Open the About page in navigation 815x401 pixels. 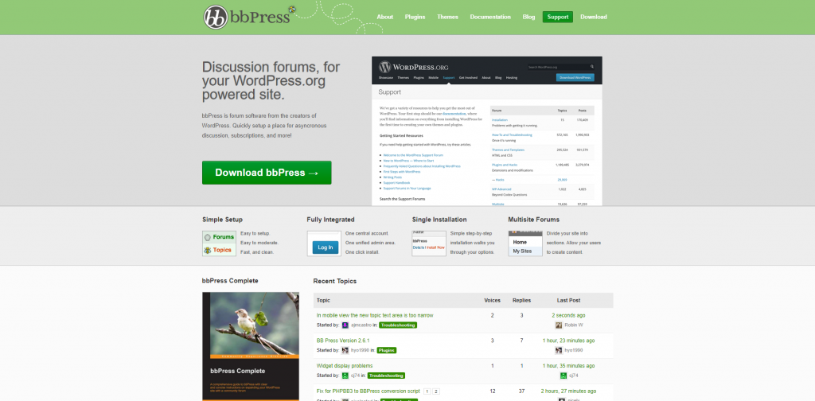pos(385,17)
